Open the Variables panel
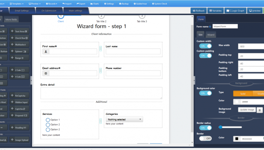The width and height of the screenshot is (264, 150). pyautogui.click(x=215, y=11)
